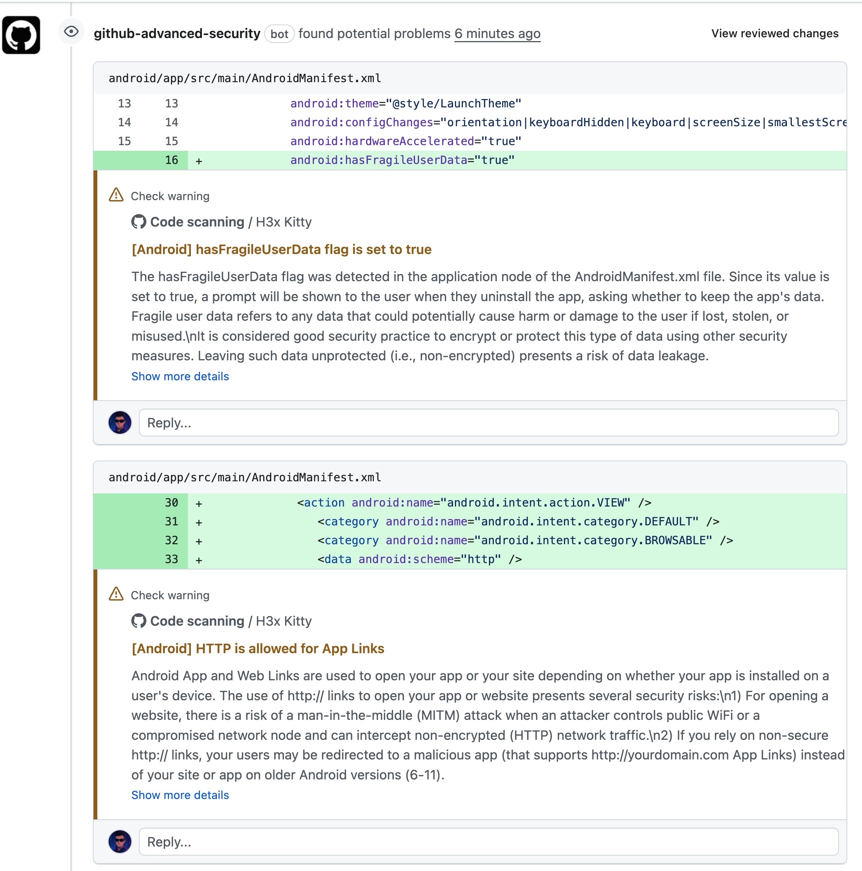This screenshot has height=871, width=862.
Task: Click the github-advanced-security username
Action: click(177, 34)
